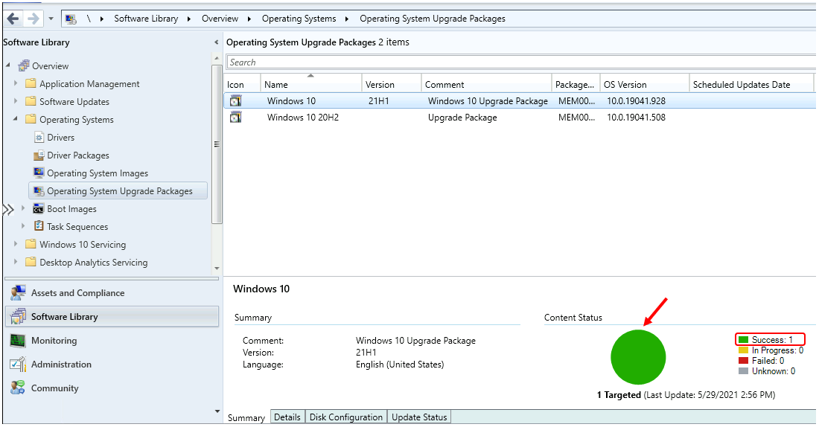819x427 pixels.
Task: Switch to the Community workspace
Action: pos(111,388)
